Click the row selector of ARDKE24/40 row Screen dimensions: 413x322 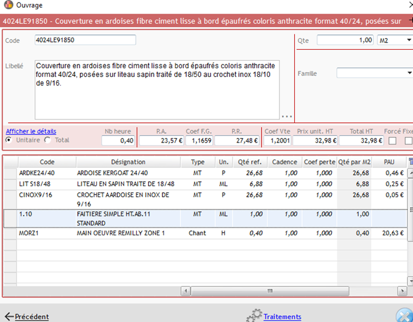tap(10, 173)
